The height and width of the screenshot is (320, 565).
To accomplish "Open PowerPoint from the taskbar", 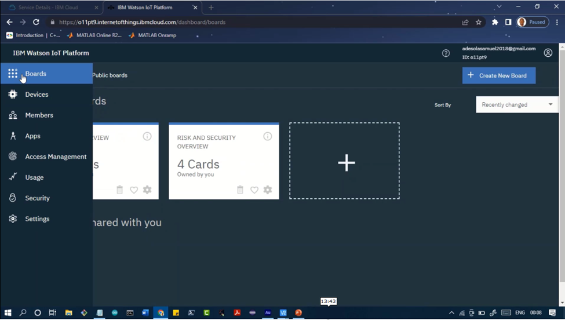I will point(298,312).
